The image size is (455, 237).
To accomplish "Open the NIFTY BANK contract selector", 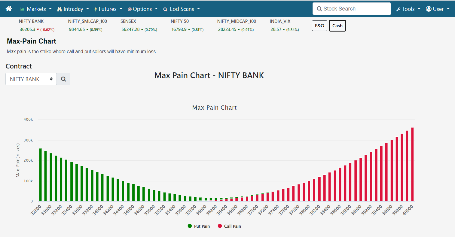I will (31, 79).
